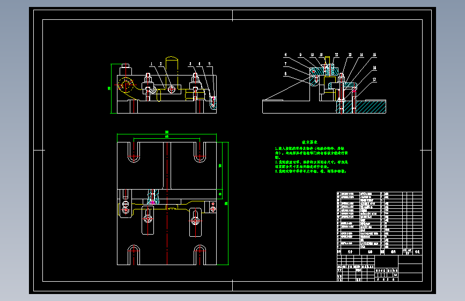This screenshot has height=301, width=465.
Task: Select part balloon number 6 in section view
Action: tap(285, 74)
